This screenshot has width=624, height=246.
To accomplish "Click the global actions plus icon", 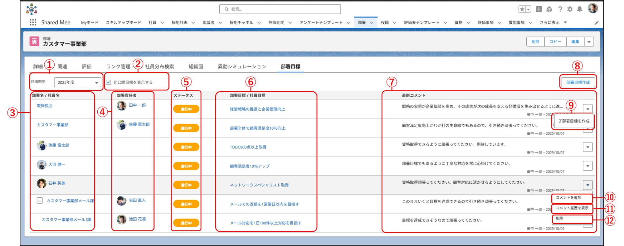I will [539, 9].
